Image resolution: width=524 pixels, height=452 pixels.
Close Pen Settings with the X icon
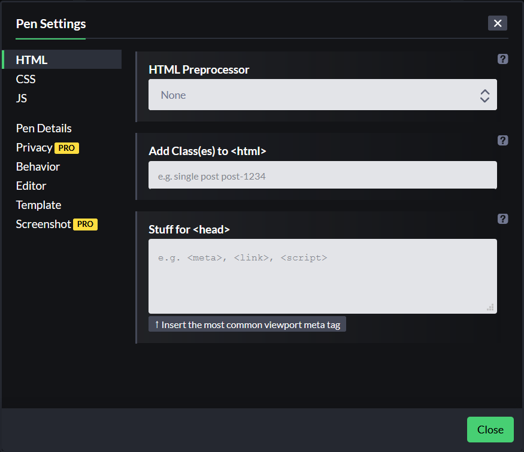click(x=498, y=23)
